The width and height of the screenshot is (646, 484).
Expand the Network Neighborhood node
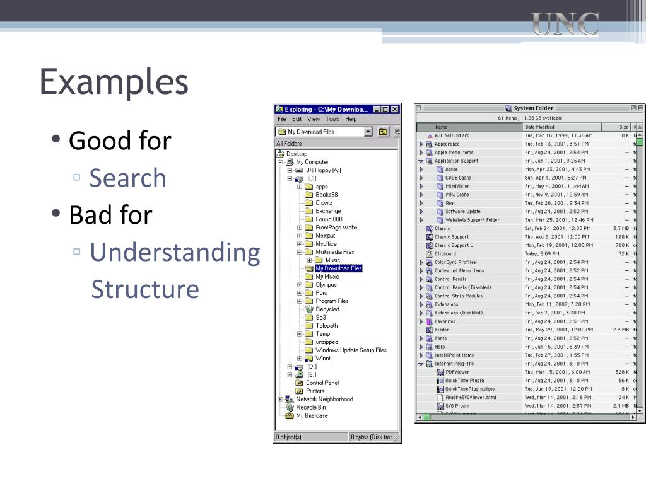[280, 399]
